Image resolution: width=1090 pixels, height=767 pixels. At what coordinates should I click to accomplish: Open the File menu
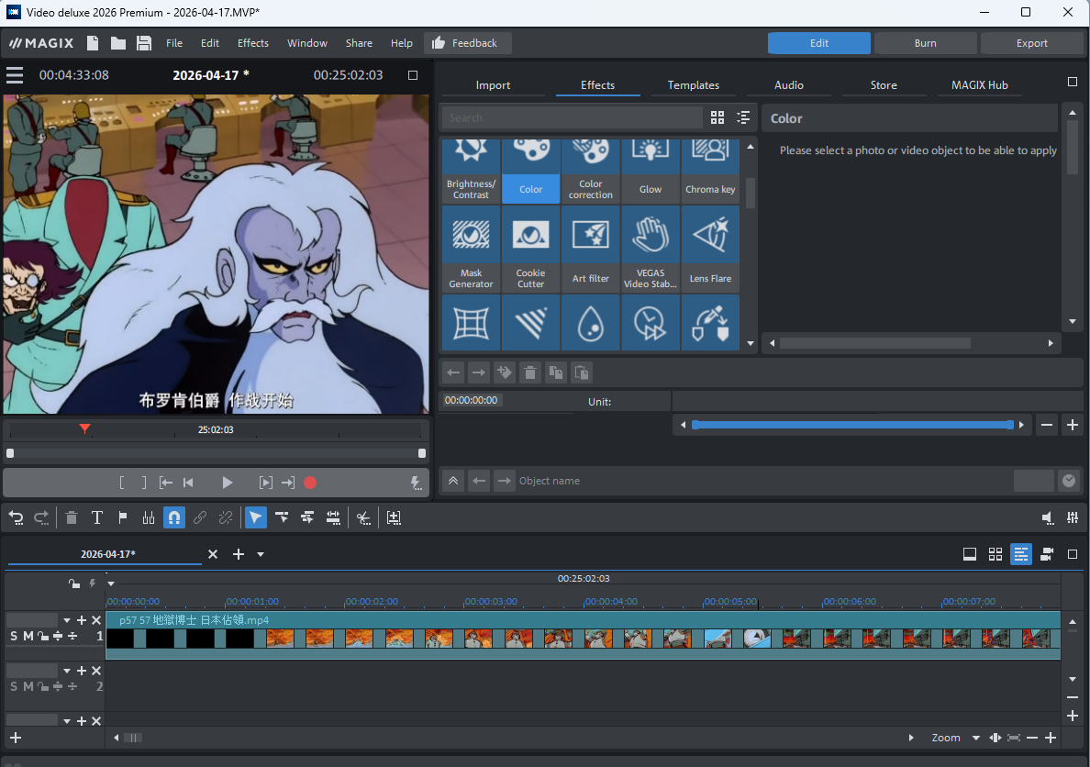173,43
